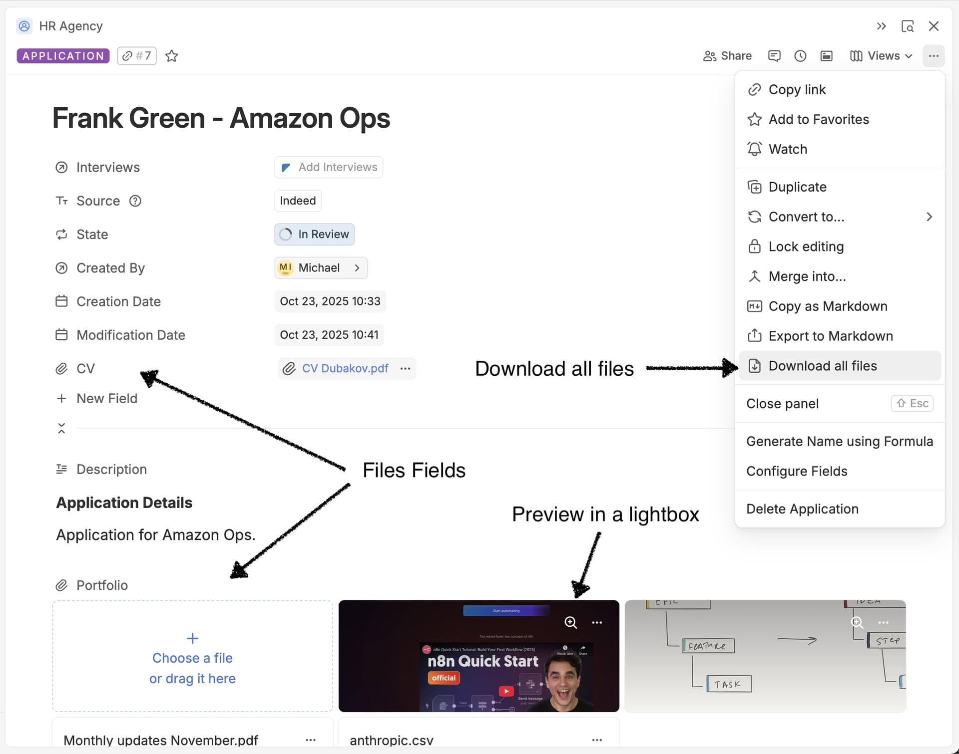Screen dimensions: 959x754
Task: Open find-in-page with the search icon
Action: tap(908, 25)
